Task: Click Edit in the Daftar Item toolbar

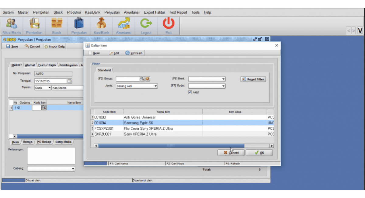Action: click(114, 53)
